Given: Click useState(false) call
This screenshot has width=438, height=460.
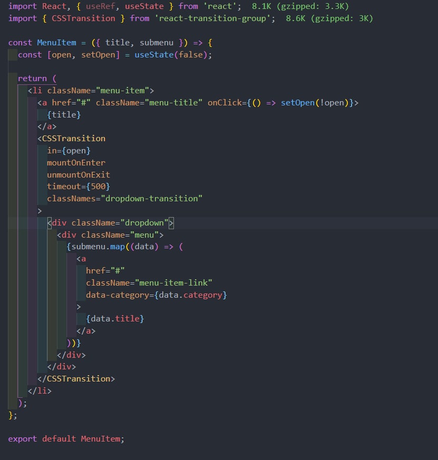Looking at the screenshot, I should point(171,55).
